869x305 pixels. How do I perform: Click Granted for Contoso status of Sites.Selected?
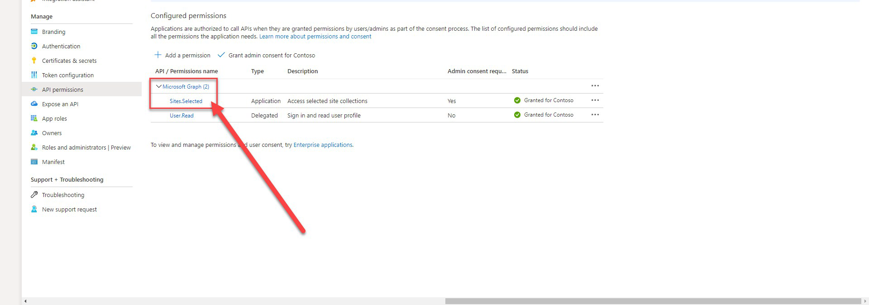(x=549, y=100)
